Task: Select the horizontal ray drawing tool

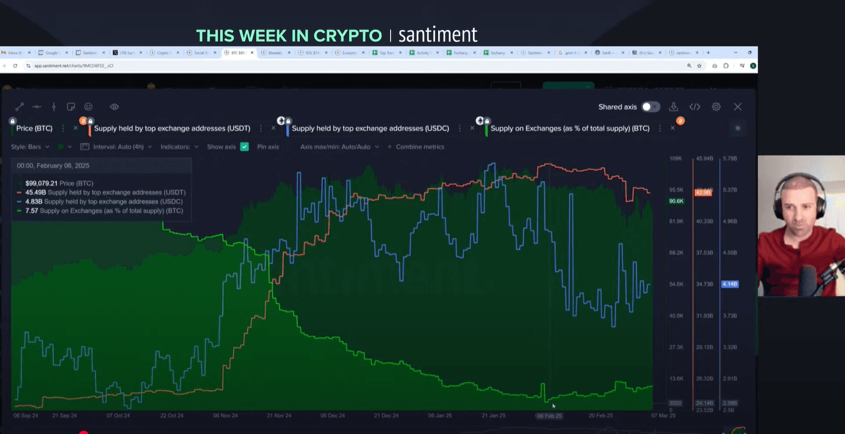Action: [x=37, y=107]
